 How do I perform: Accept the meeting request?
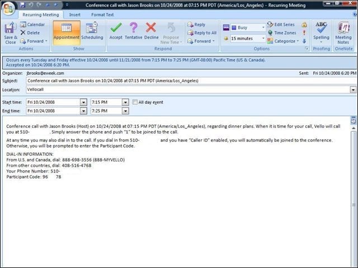click(116, 31)
